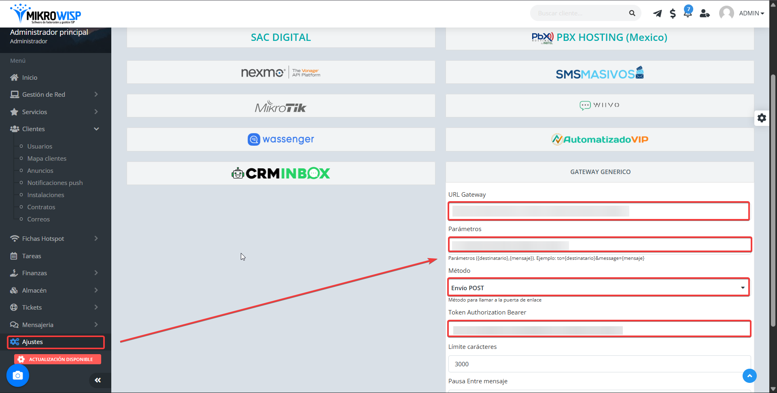
Task: Open Instalaciones submenu item
Action: (x=46, y=195)
